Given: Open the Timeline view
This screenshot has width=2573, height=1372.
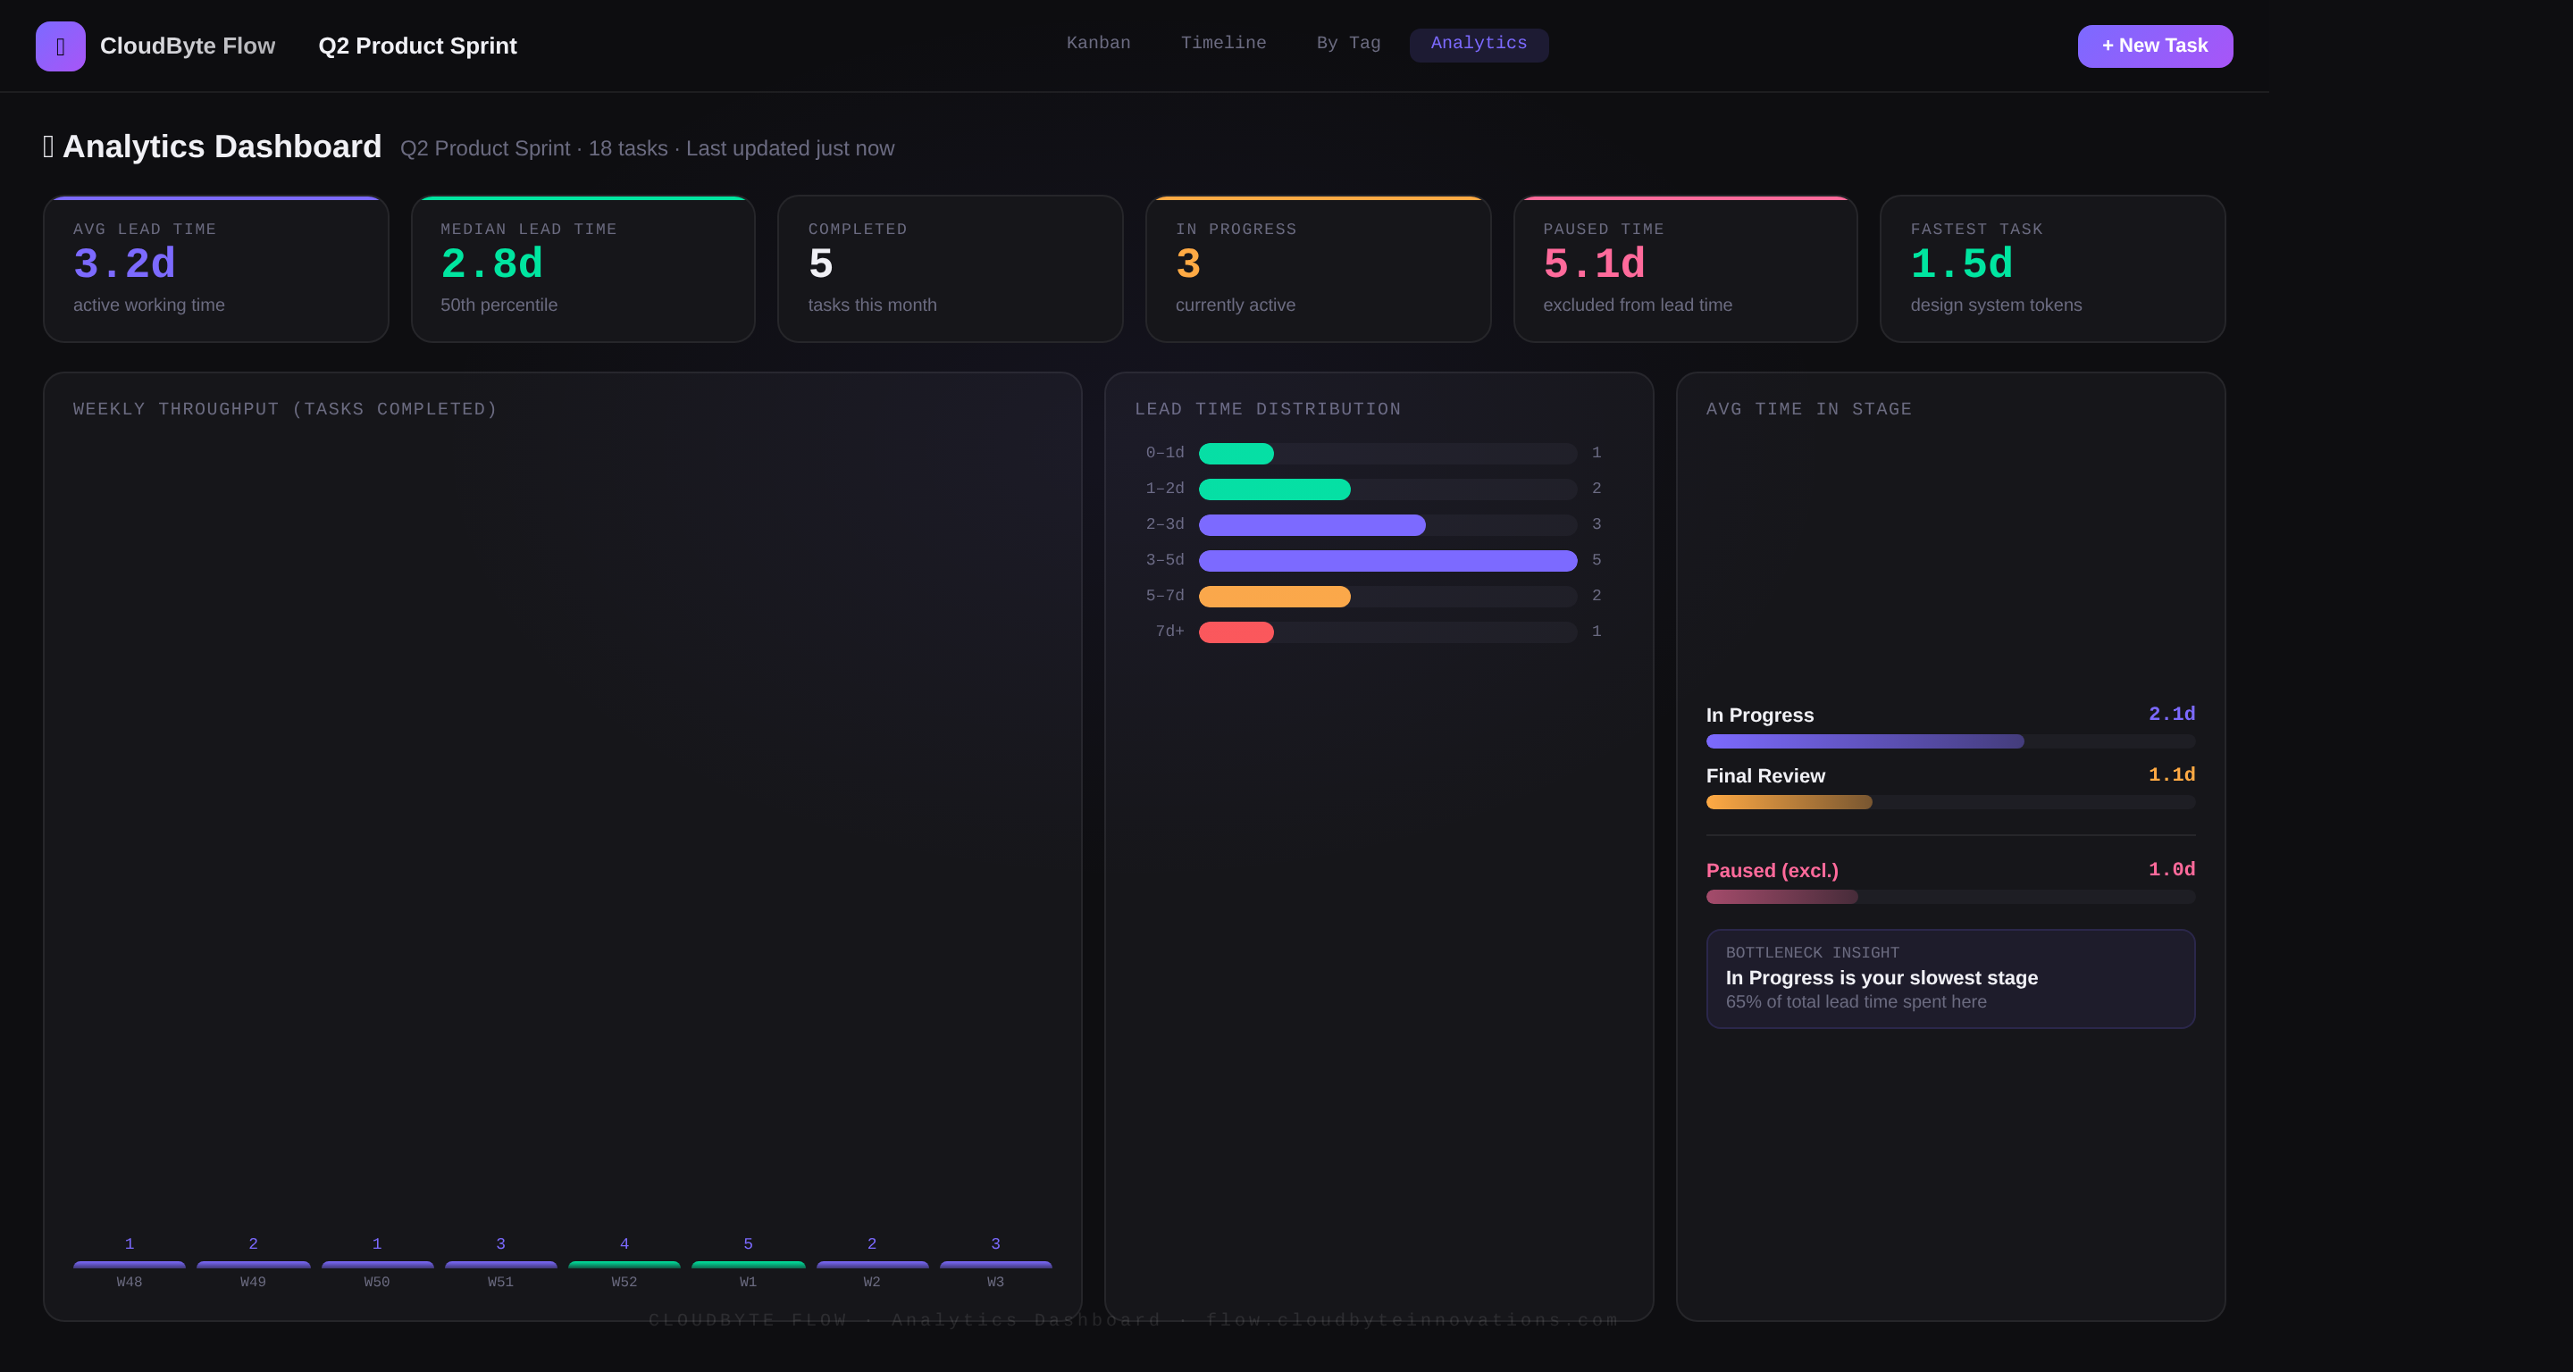Looking at the screenshot, I should click(1224, 43).
